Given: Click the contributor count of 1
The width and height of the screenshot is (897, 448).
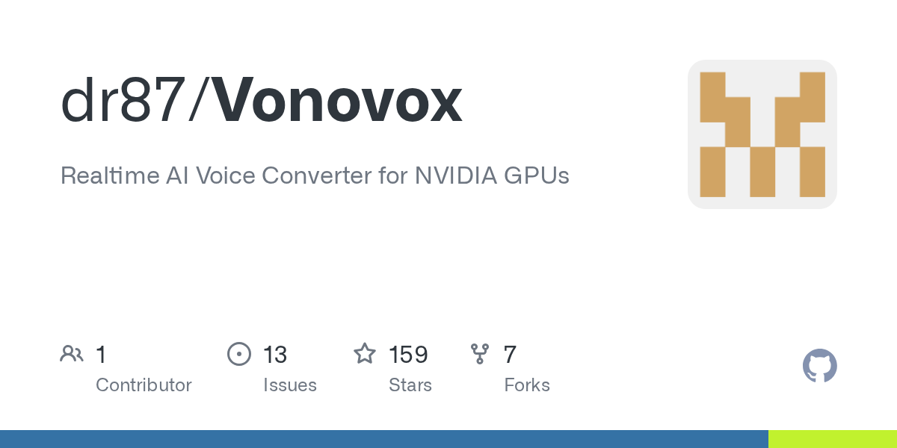Looking at the screenshot, I should pos(101,355).
